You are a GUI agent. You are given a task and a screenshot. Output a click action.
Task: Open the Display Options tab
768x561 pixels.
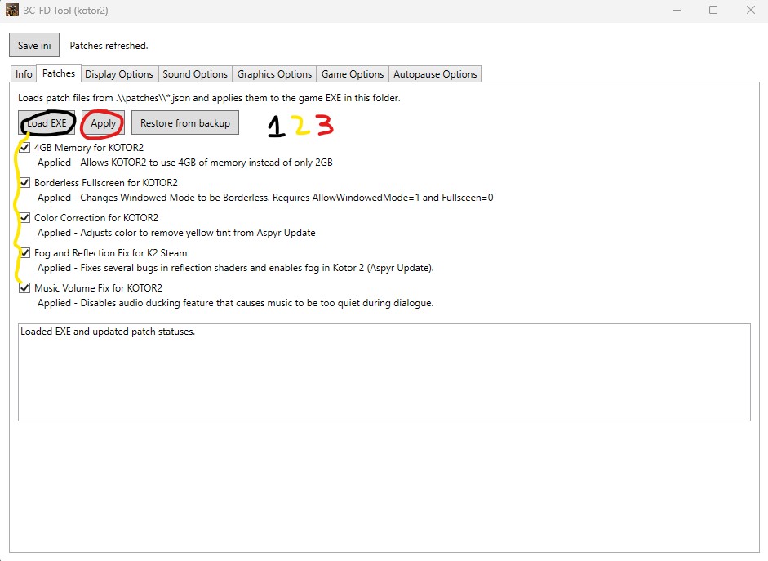pos(119,74)
